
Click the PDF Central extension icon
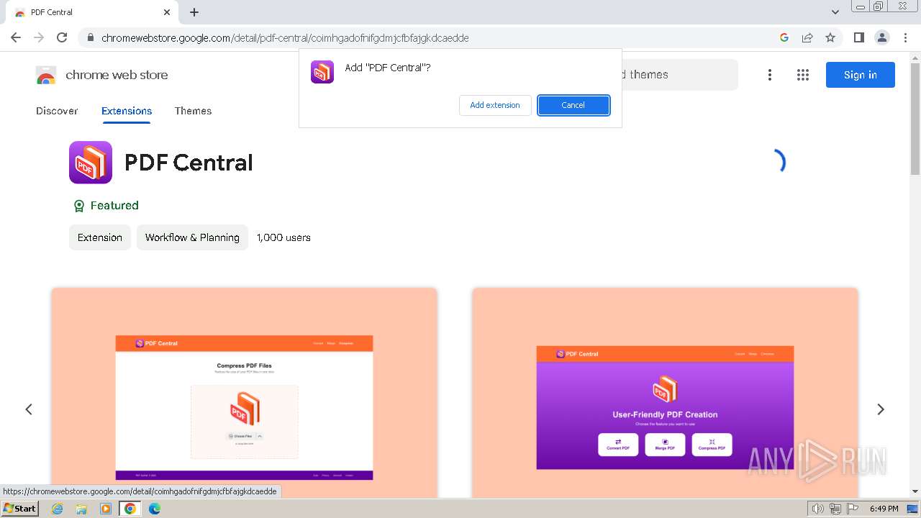pyautogui.click(x=91, y=163)
